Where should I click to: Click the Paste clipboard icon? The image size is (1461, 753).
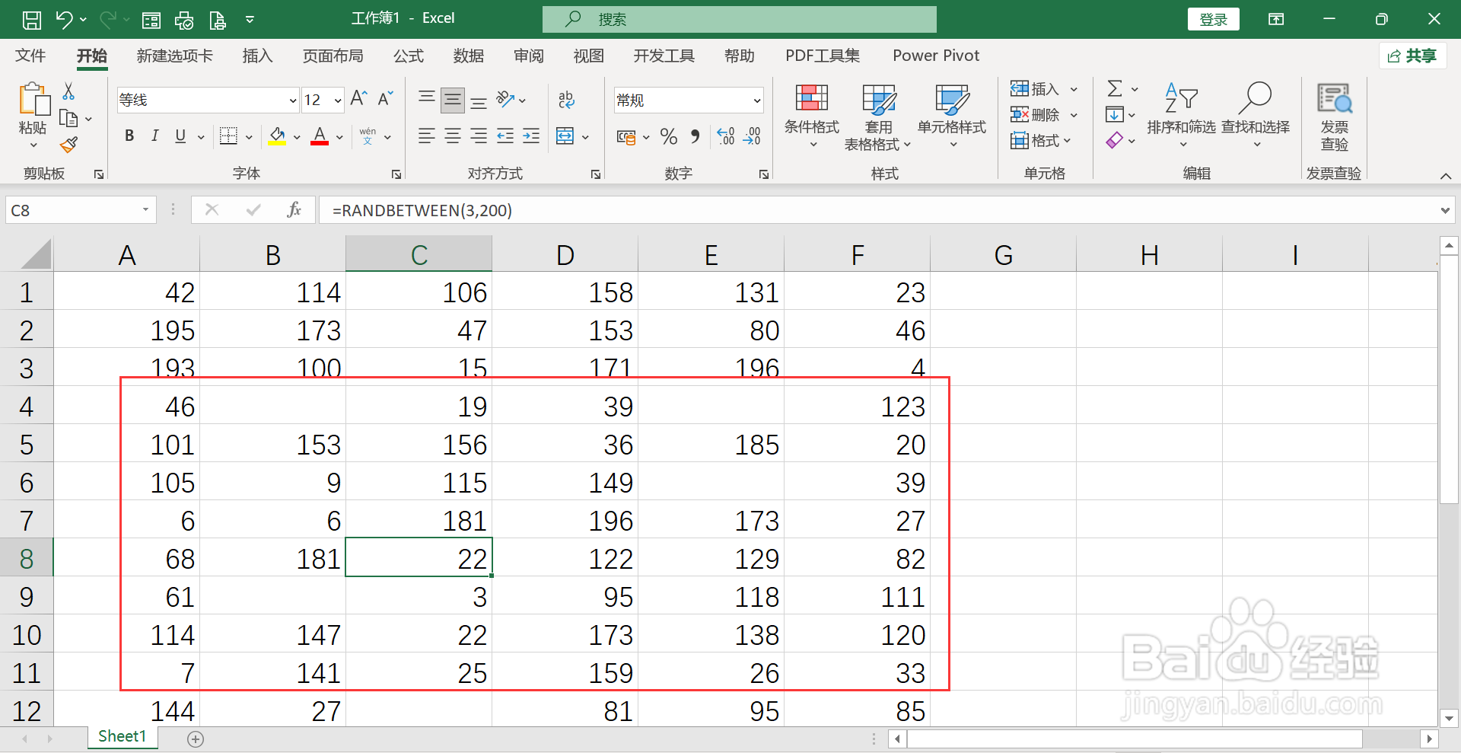[33, 100]
